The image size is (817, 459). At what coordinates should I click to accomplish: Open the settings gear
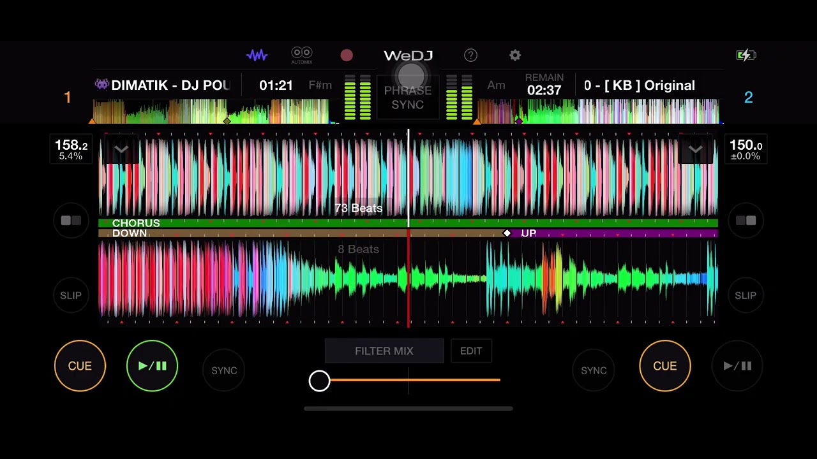tap(515, 55)
